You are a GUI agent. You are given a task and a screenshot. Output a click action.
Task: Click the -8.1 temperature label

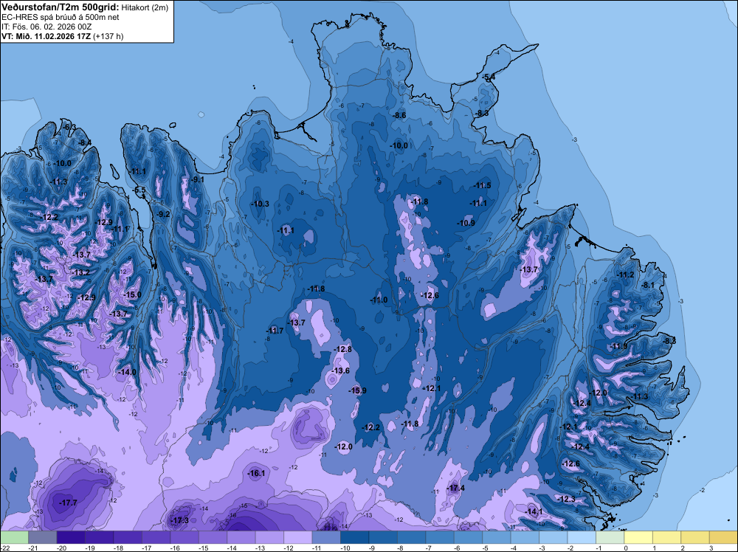(x=649, y=285)
